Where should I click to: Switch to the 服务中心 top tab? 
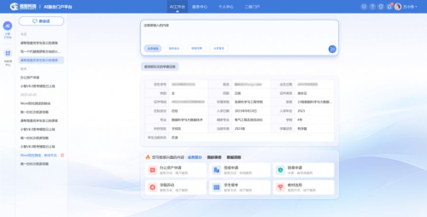click(x=200, y=7)
